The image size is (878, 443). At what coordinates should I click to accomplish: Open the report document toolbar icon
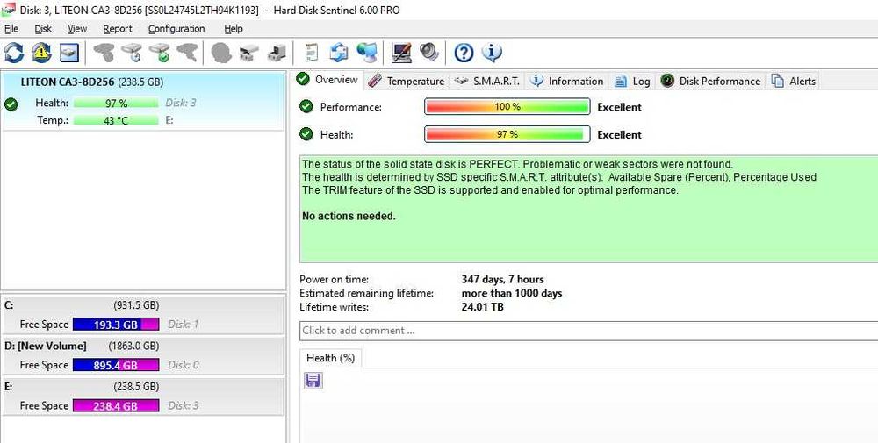pos(312,54)
